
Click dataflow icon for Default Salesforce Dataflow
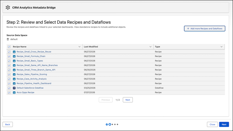point(14,88)
